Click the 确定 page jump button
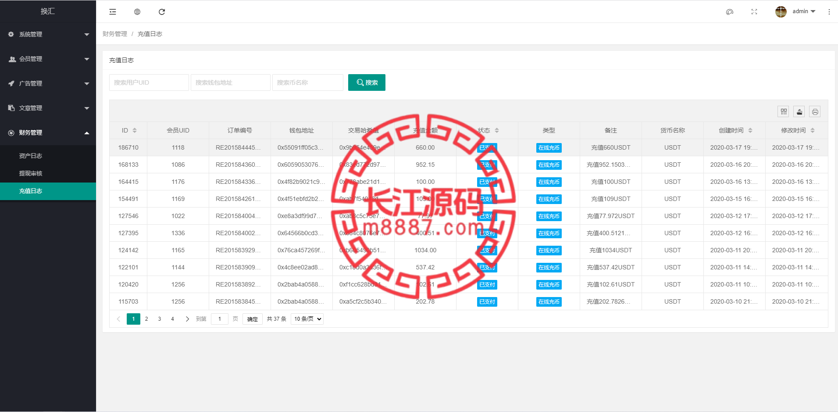The width and height of the screenshot is (838, 412). pos(253,319)
